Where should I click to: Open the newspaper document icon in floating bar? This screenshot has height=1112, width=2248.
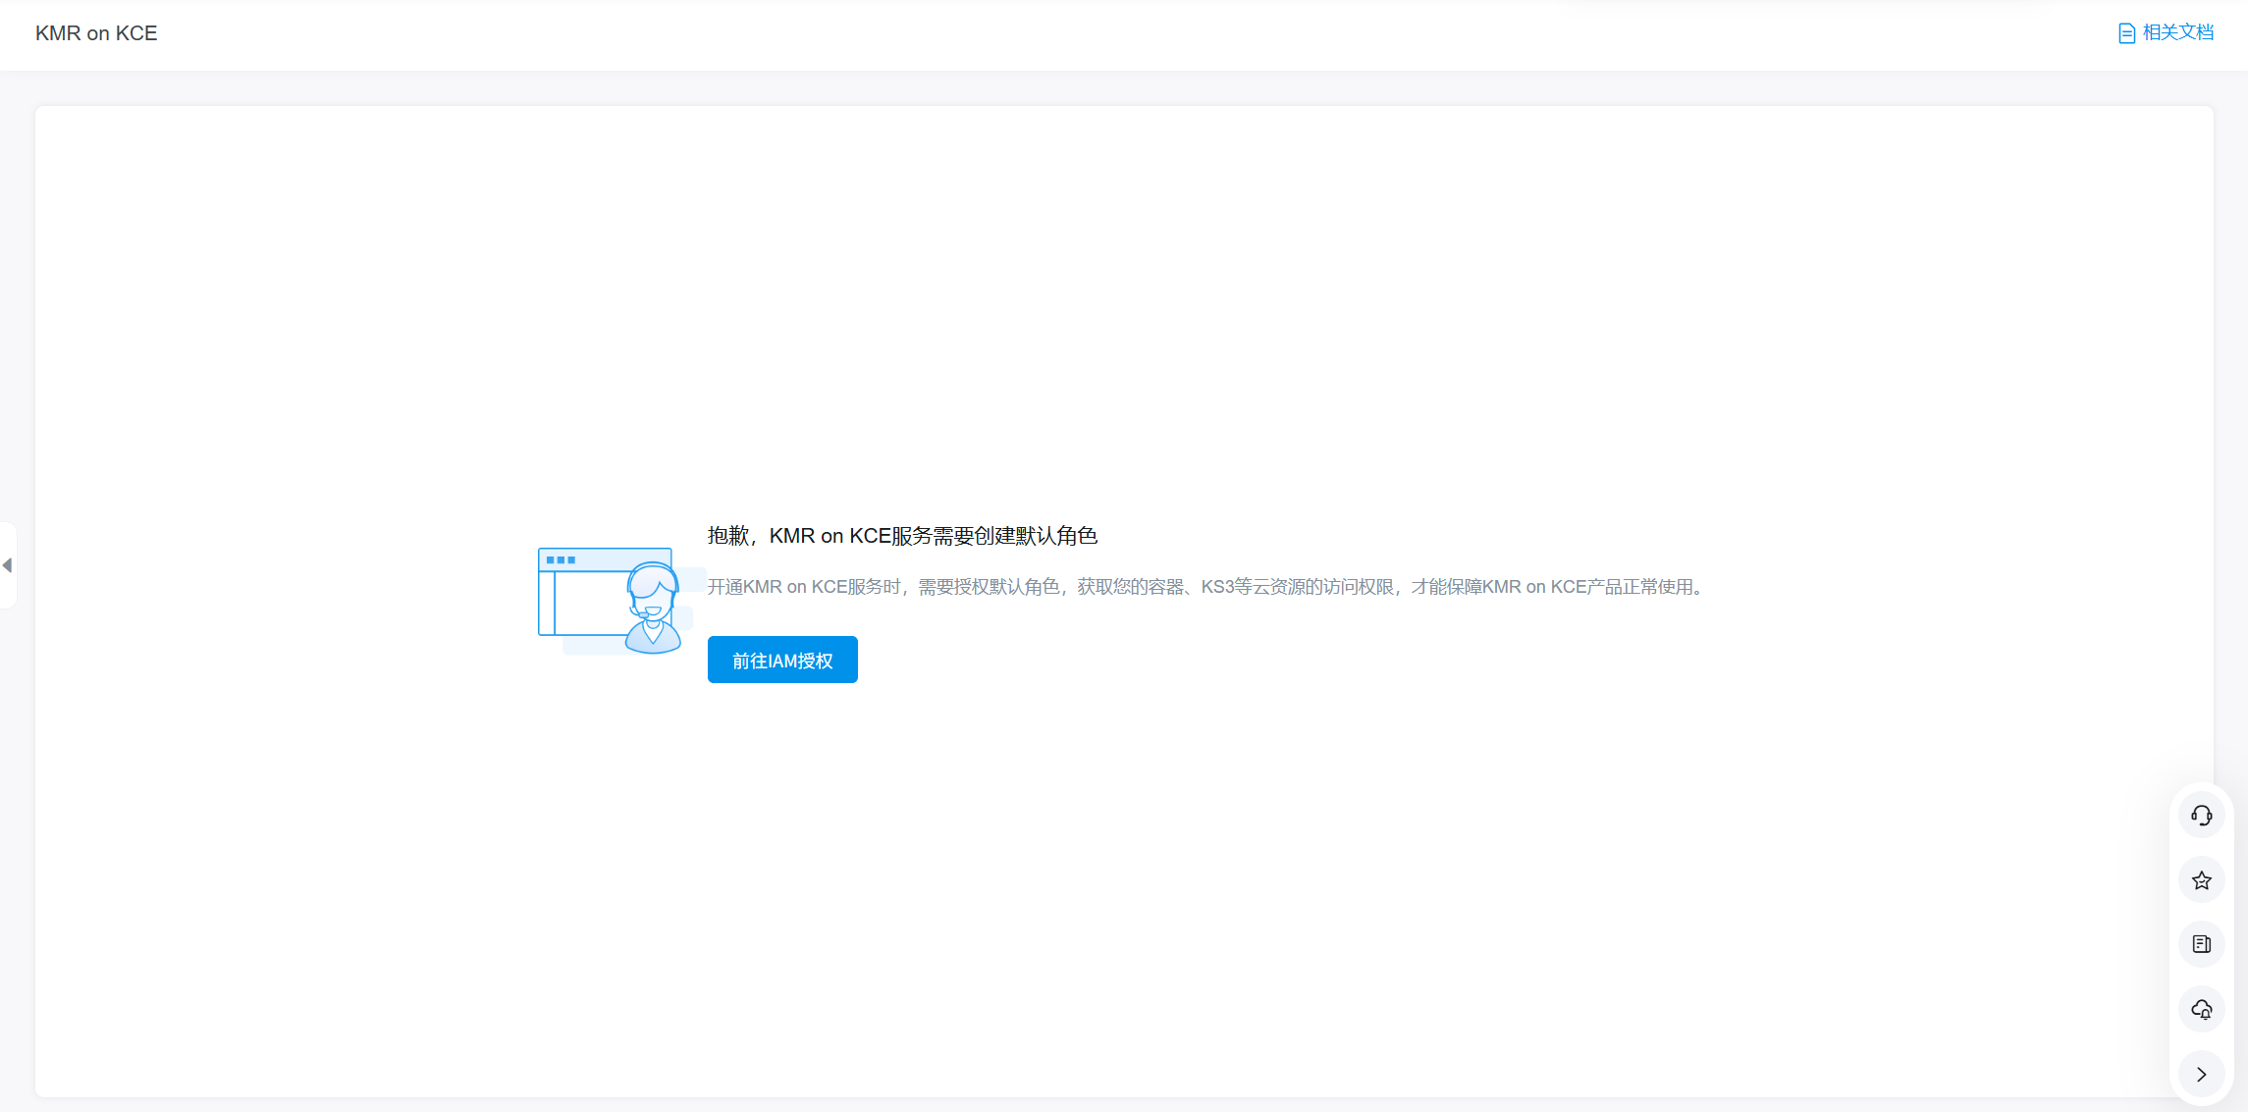tap(2201, 944)
